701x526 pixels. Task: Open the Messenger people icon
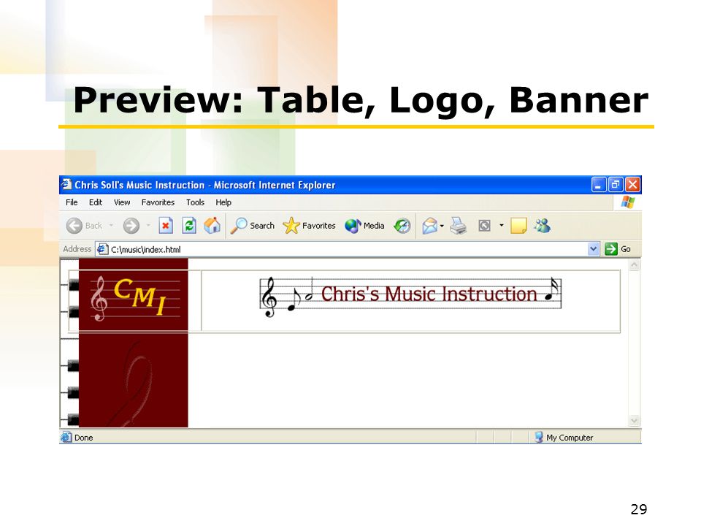tap(543, 226)
